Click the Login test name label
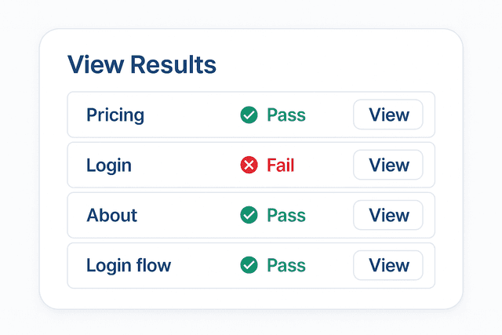Screen dimensions: 502x335 pyautogui.click(x=109, y=166)
